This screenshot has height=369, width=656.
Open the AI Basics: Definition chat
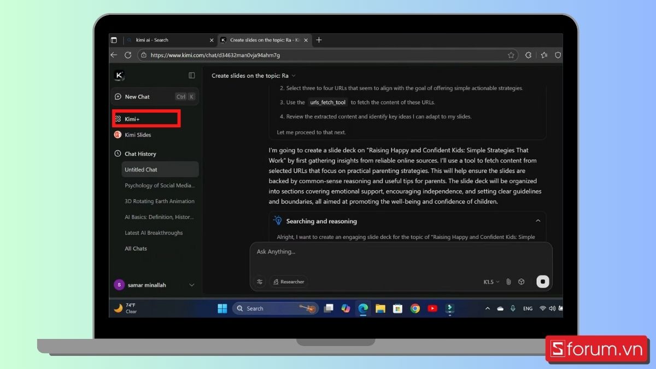coord(160,217)
